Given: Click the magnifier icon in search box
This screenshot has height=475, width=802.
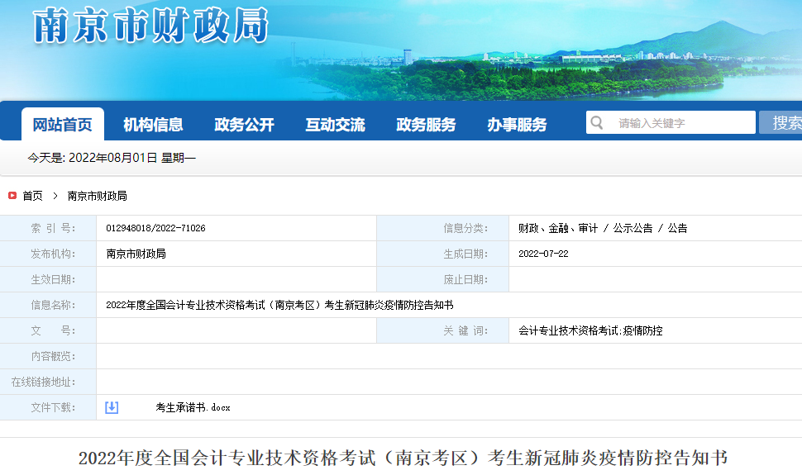Looking at the screenshot, I should [596, 123].
